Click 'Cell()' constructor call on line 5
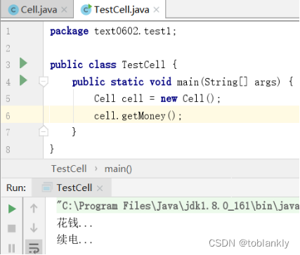 (198, 98)
